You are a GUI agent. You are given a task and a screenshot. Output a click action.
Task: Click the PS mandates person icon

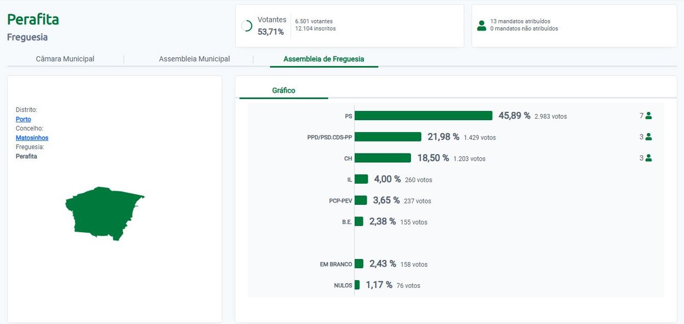point(648,116)
